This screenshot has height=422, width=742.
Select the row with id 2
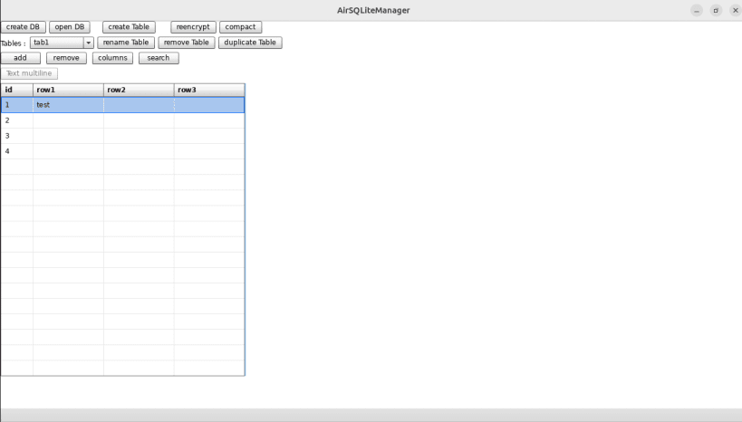tap(122, 120)
